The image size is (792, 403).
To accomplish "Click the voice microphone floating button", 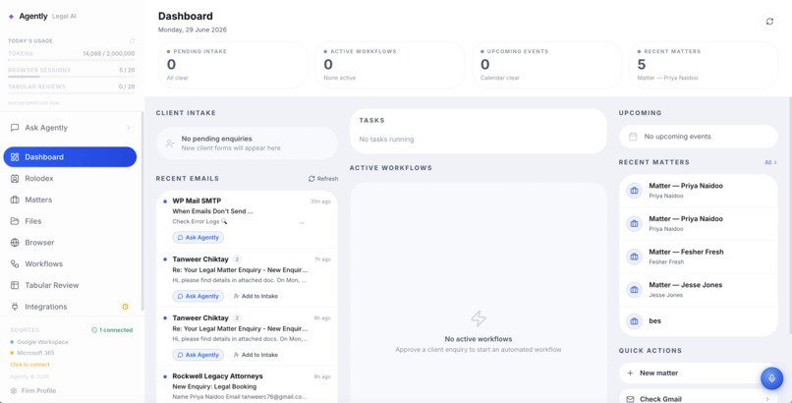I will (x=771, y=378).
